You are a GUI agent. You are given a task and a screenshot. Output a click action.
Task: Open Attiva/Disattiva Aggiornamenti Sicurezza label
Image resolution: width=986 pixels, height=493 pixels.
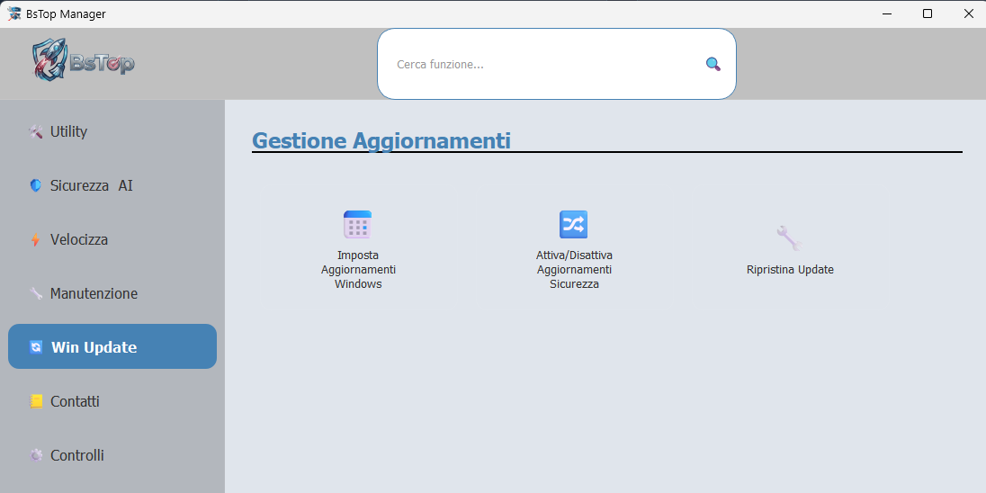click(574, 270)
